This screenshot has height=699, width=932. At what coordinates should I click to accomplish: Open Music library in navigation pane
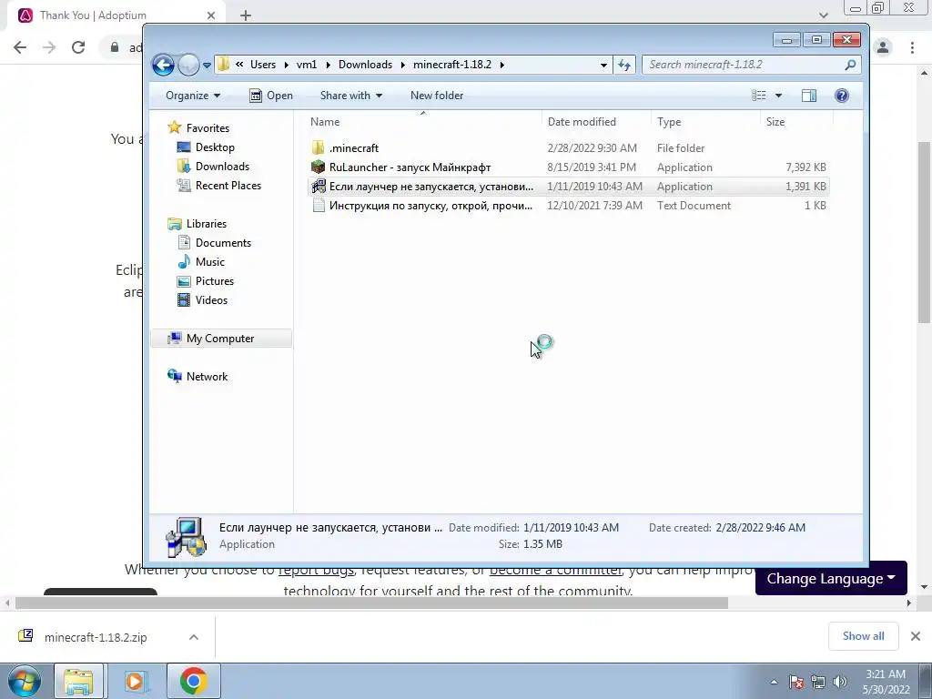click(x=210, y=261)
